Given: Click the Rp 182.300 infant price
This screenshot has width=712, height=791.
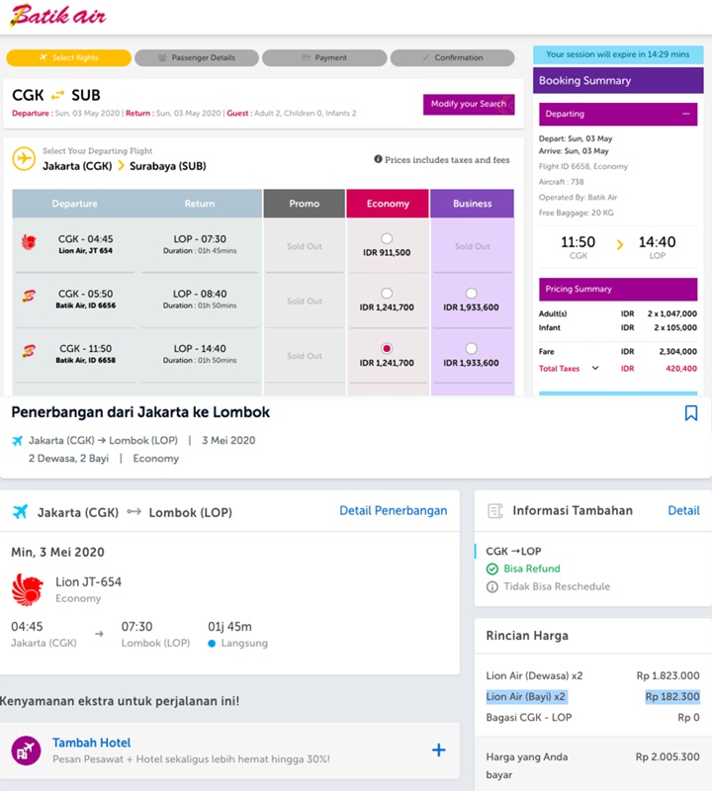Looking at the screenshot, I should point(672,697).
